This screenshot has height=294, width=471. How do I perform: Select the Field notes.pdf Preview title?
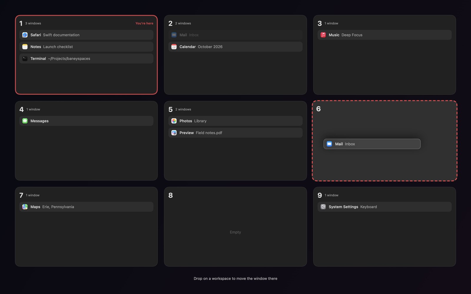pyautogui.click(x=209, y=133)
